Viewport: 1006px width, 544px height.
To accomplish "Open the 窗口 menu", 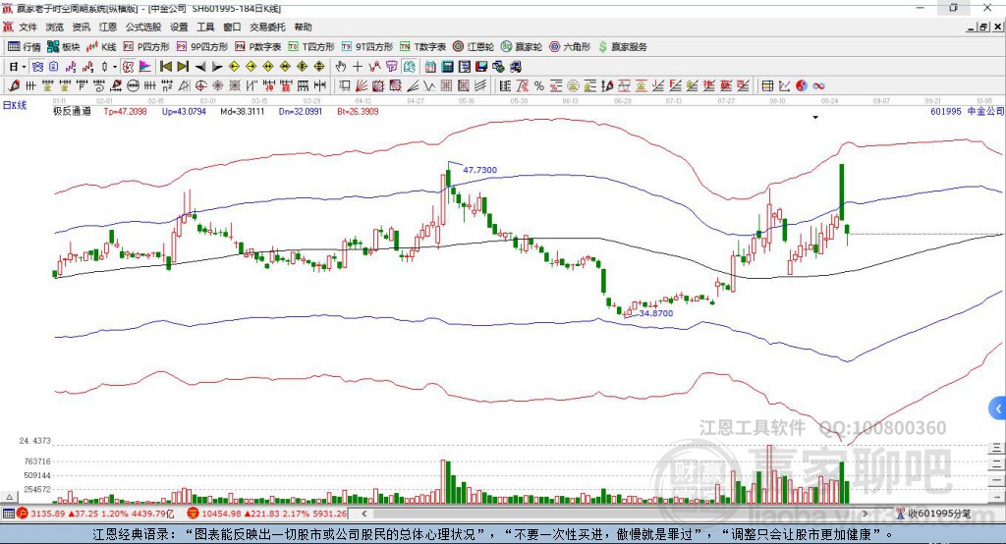I will pyautogui.click(x=232, y=27).
